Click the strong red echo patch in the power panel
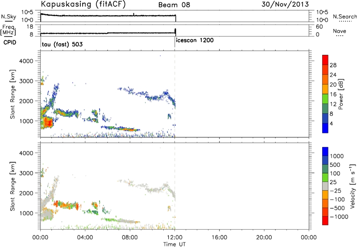Image resolution: width=357 pixels, height=247 pixels. [x=48, y=123]
